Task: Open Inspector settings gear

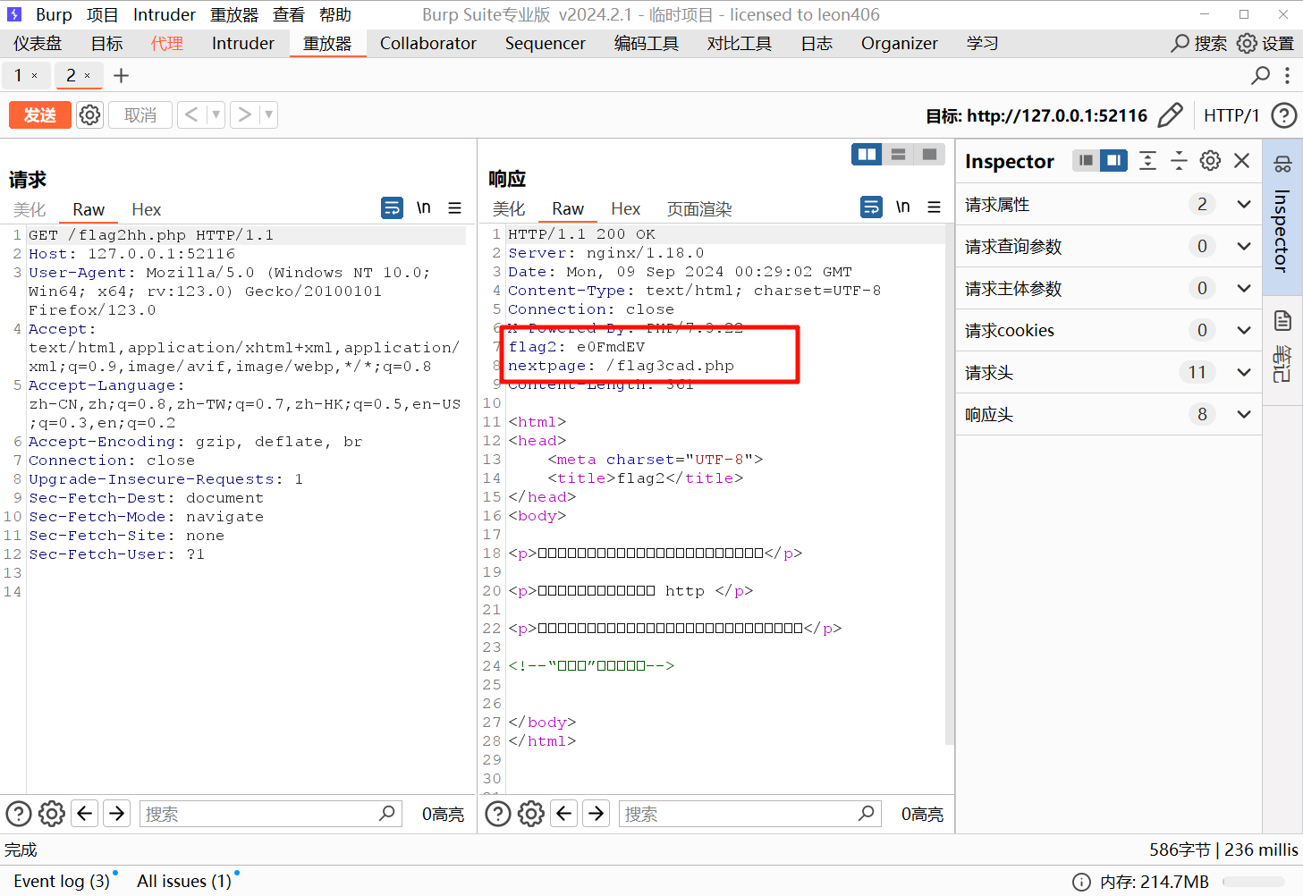Action: [1210, 160]
